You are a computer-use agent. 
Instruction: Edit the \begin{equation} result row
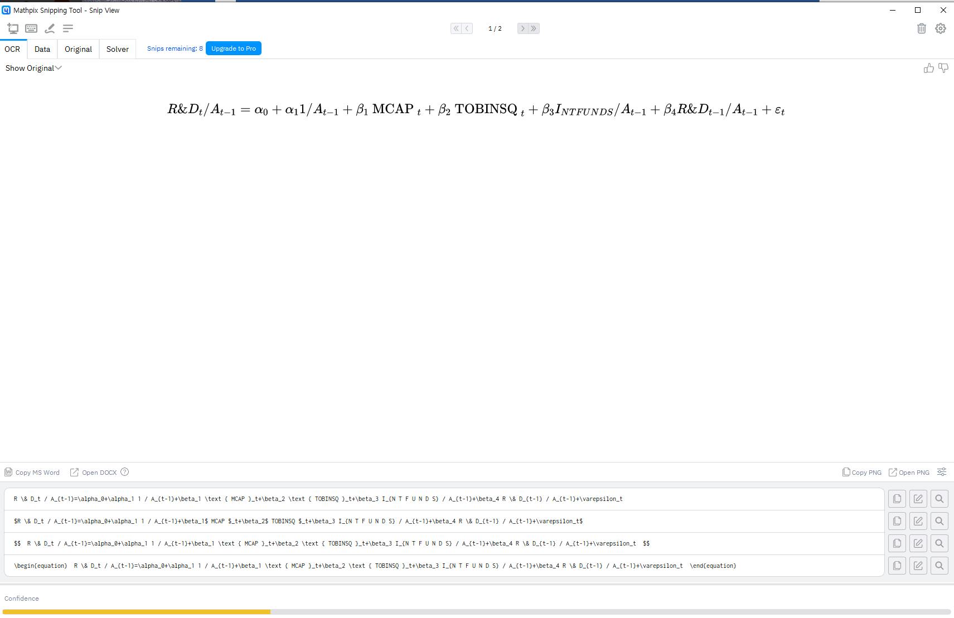(x=918, y=566)
